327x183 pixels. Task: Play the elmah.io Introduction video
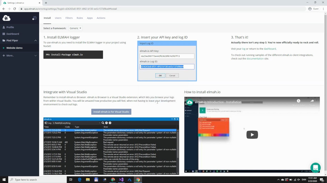click(x=252, y=135)
